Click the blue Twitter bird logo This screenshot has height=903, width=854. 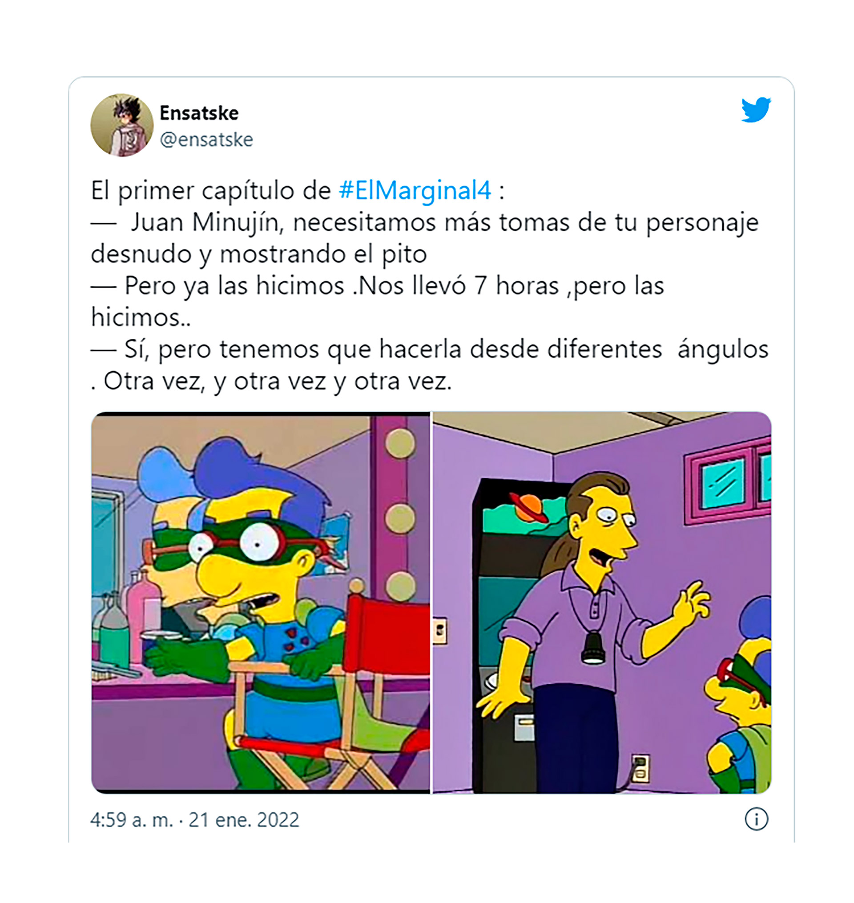tap(756, 110)
